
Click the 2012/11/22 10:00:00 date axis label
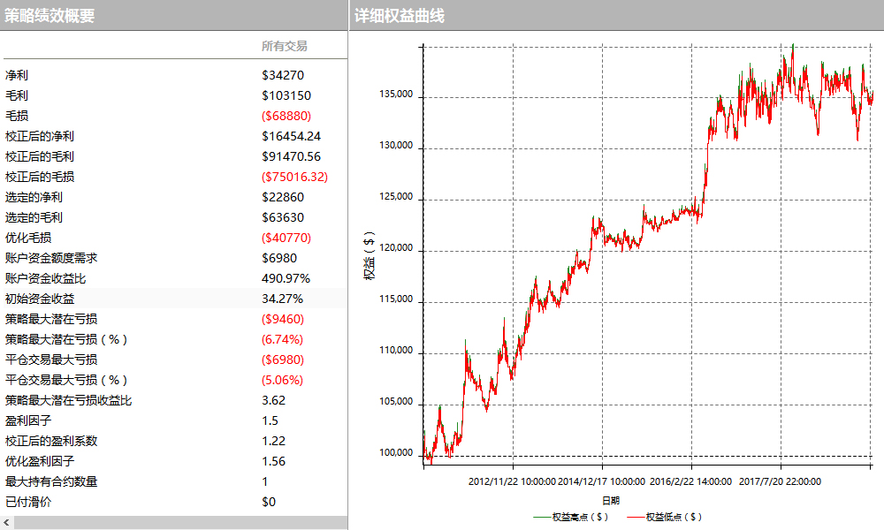tap(511, 481)
